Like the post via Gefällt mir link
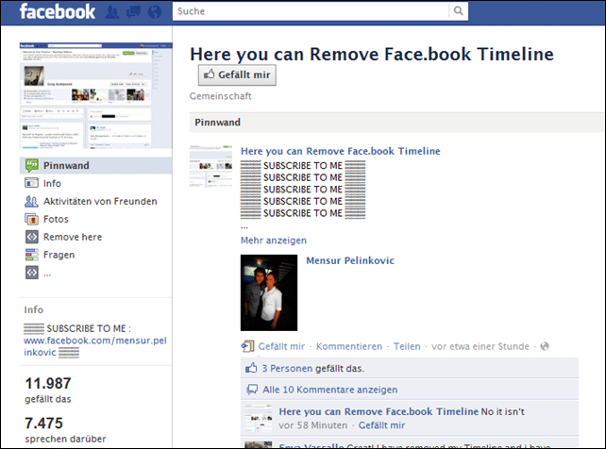 coord(281,346)
